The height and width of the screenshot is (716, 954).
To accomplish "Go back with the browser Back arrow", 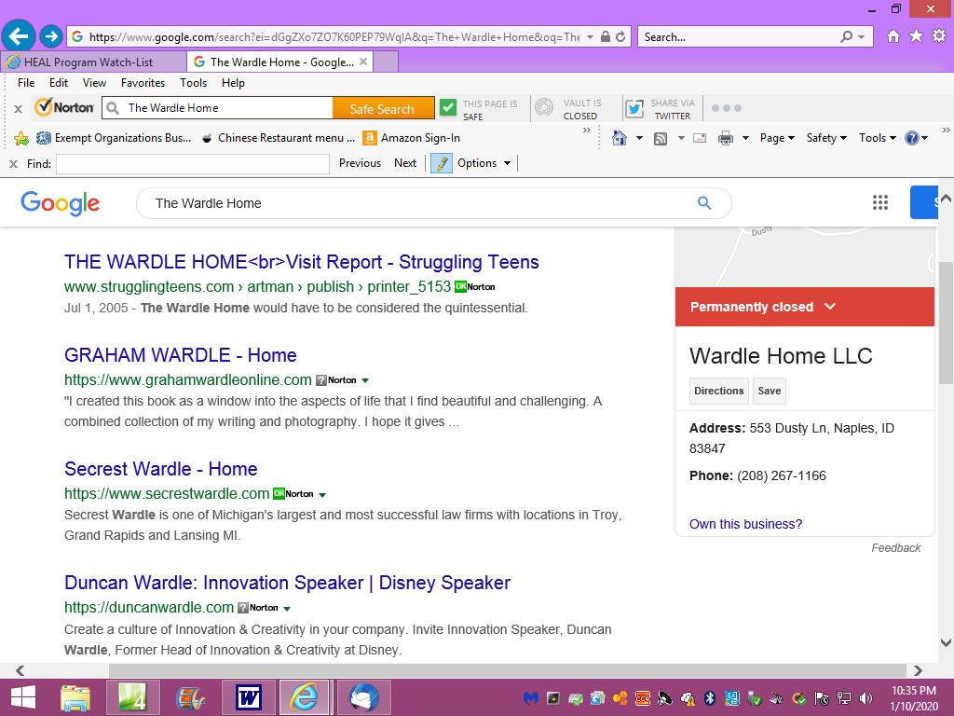I will tap(19, 36).
